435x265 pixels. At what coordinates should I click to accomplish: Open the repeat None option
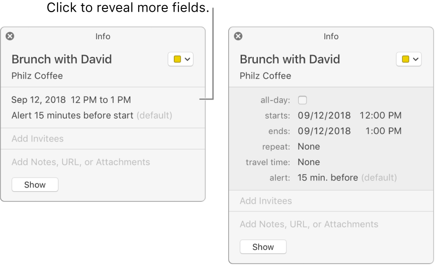click(309, 147)
